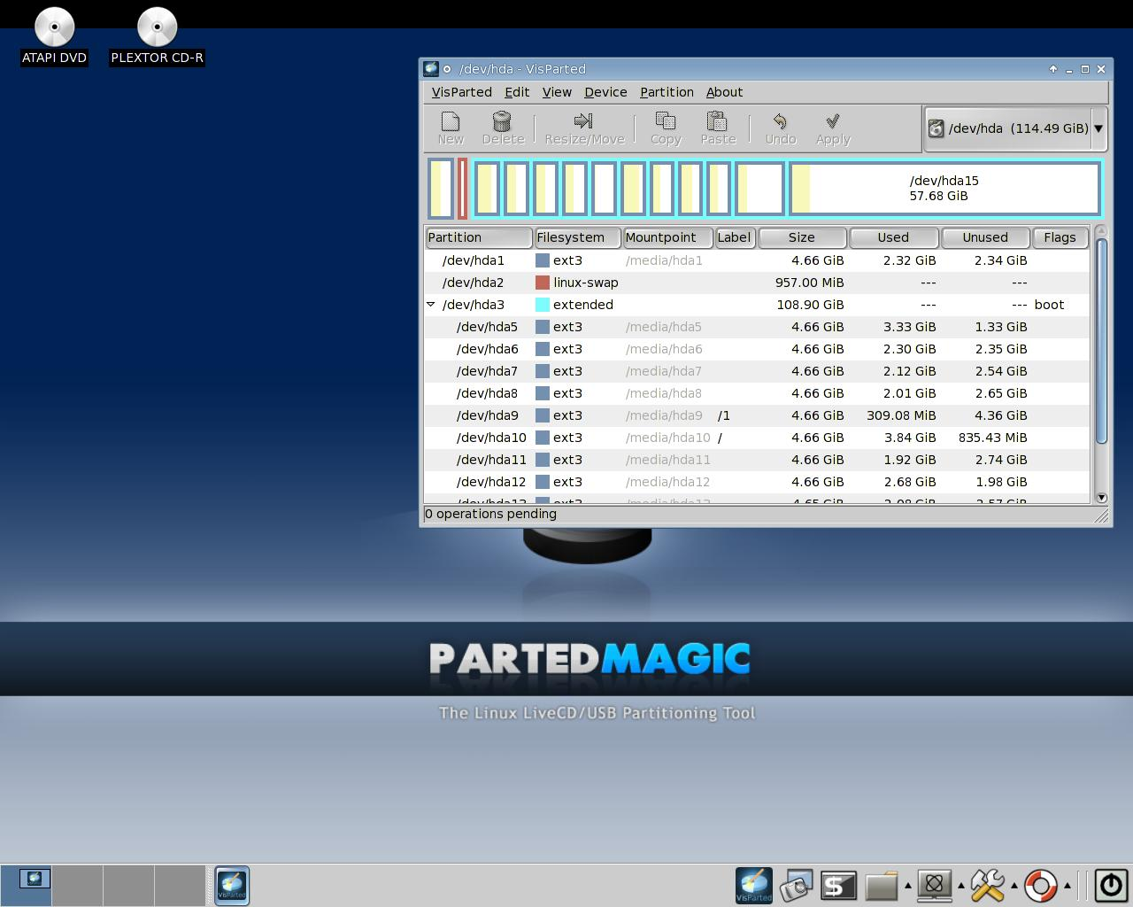Open the crossed tools icon in the panel
This screenshot has height=907, width=1133.
987,885
